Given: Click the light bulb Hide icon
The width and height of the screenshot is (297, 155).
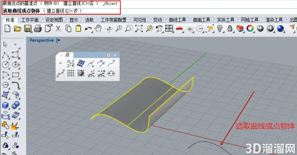Looking at the screenshot, I should tap(220, 29).
